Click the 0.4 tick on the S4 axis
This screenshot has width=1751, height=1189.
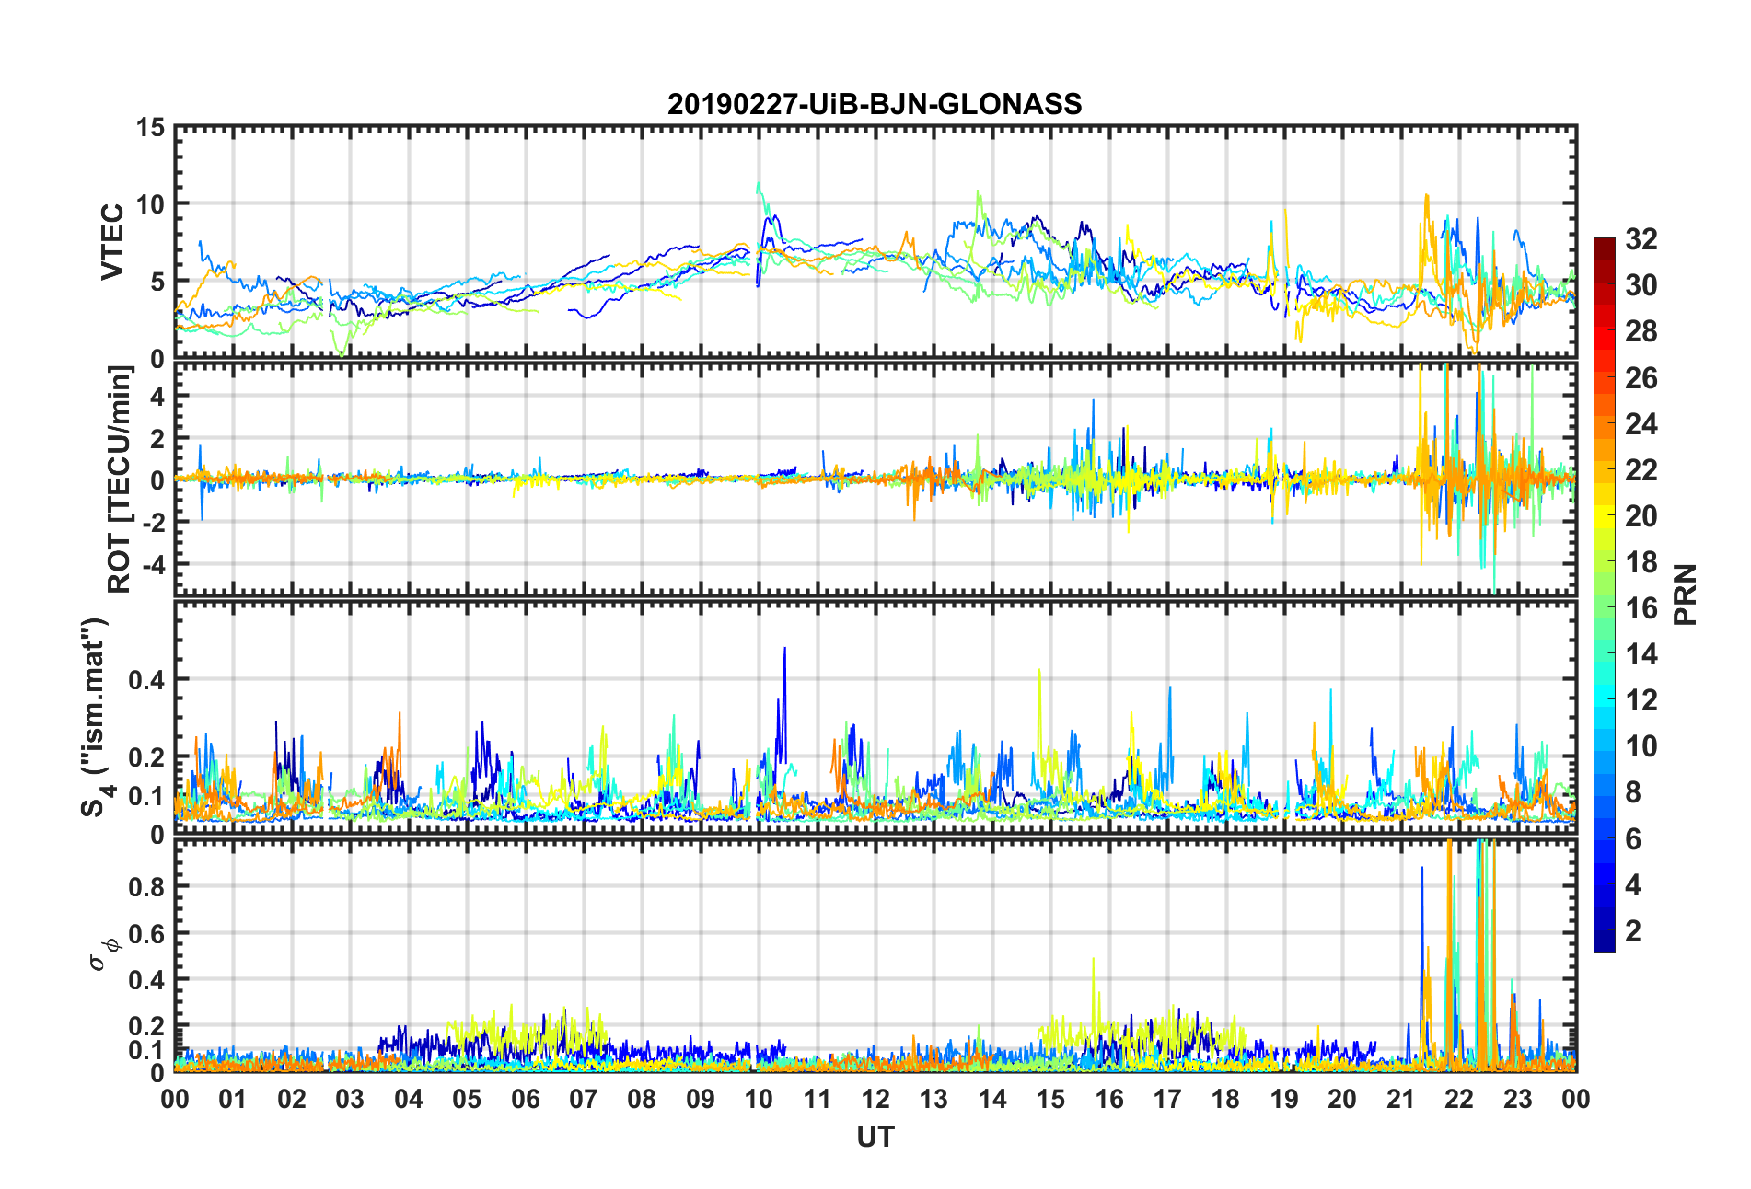pyautogui.click(x=146, y=680)
